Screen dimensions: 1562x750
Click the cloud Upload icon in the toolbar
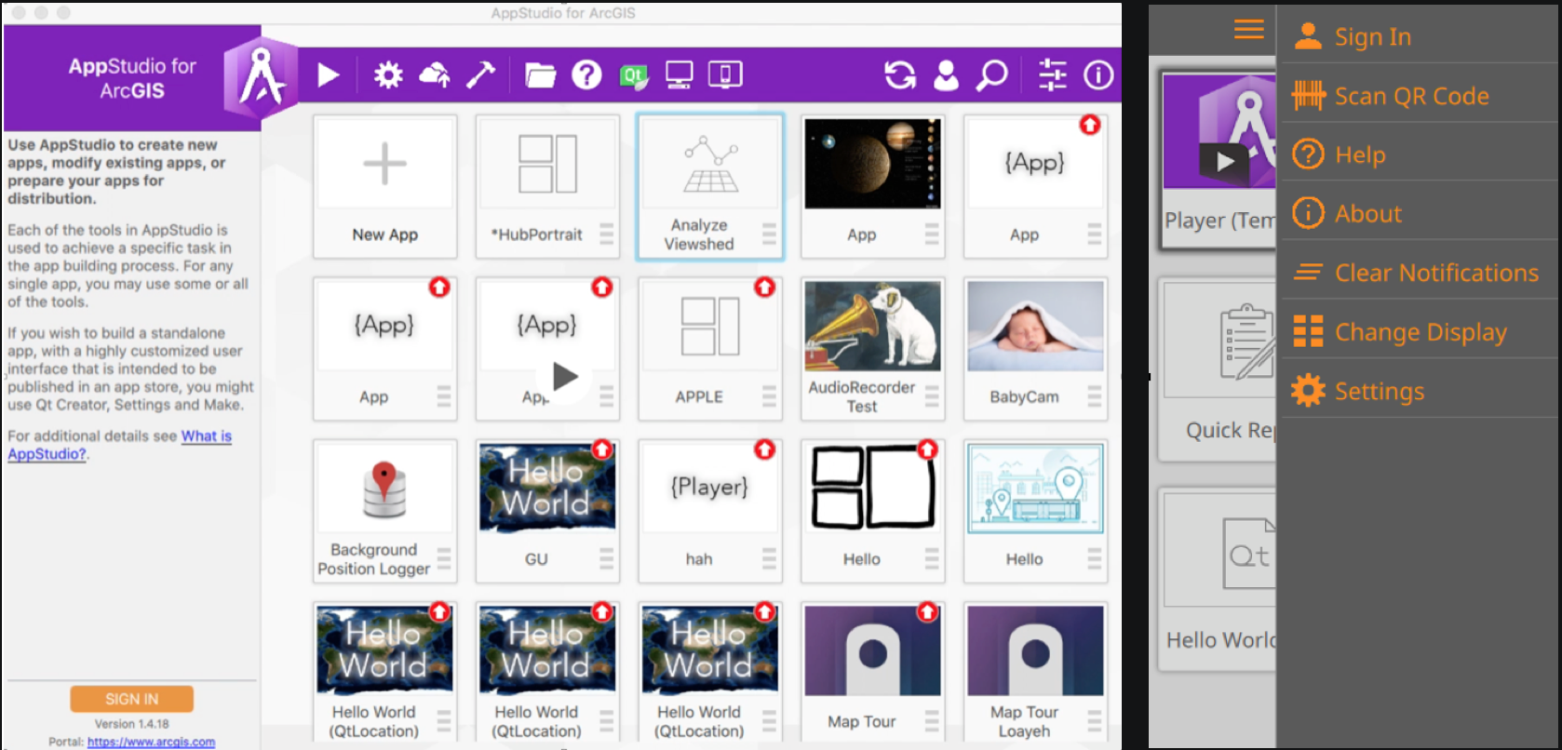click(435, 74)
